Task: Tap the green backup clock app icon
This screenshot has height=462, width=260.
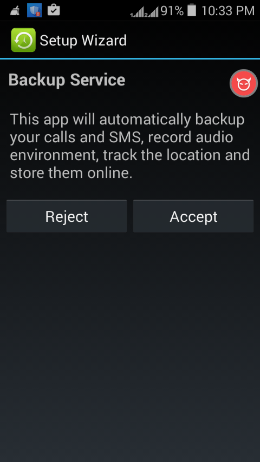Action: click(23, 40)
